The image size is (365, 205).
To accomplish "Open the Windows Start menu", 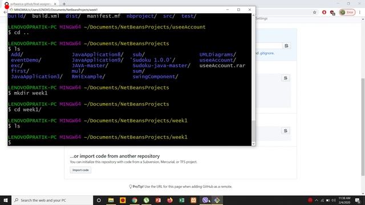I will click(6, 200).
